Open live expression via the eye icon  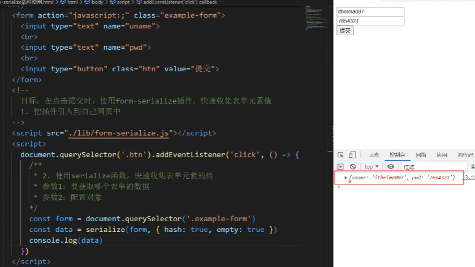(x=391, y=167)
